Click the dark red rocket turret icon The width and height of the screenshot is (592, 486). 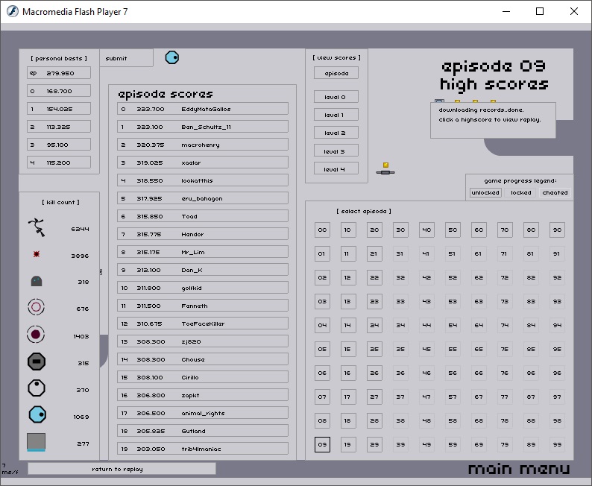(x=37, y=335)
